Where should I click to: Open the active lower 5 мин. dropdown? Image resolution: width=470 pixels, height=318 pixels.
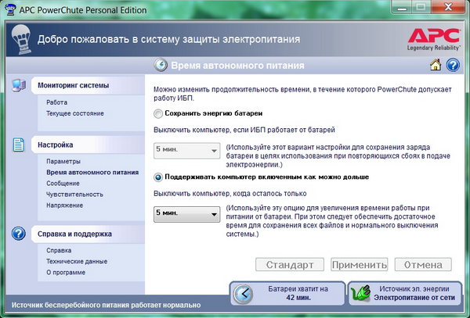(186, 214)
